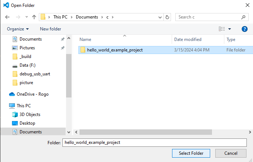The height and width of the screenshot is (162, 253).
Task: Click the Documents breadcrumb in address bar
Action: pyautogui.click(x=87, y=17)
